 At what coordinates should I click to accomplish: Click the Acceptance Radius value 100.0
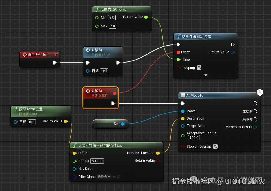click(194, 138)
